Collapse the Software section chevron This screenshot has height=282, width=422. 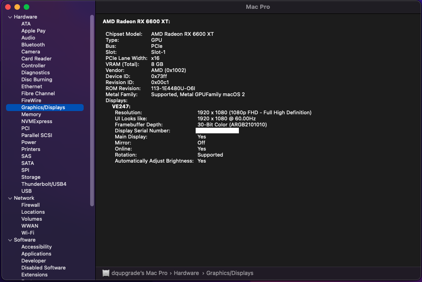(10, 240)
